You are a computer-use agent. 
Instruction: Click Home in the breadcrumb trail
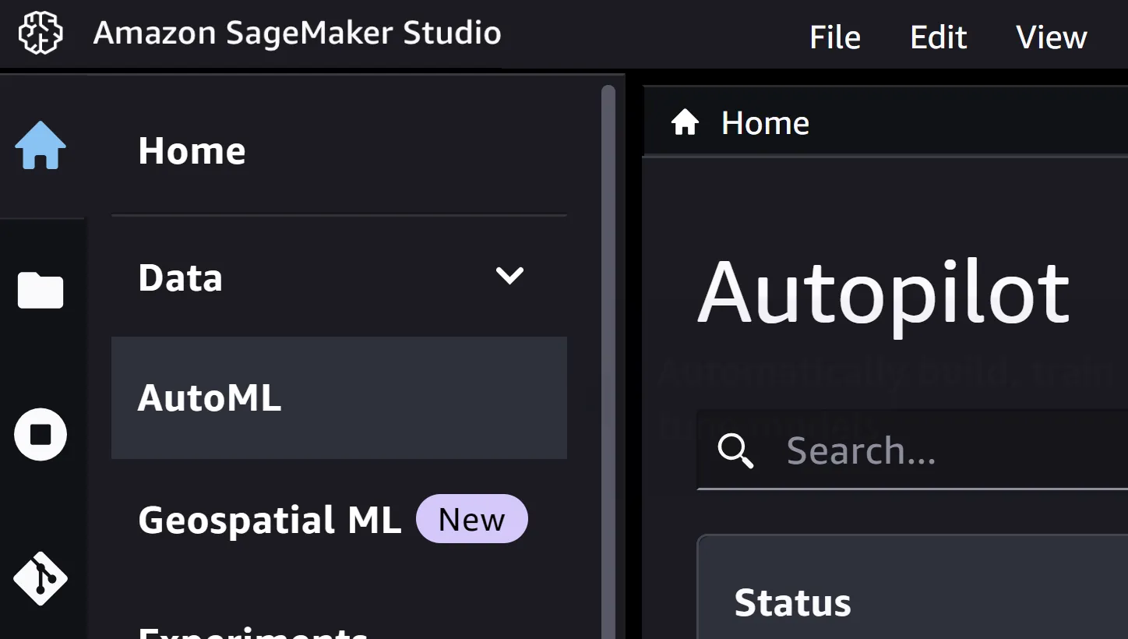click(766, 122)
